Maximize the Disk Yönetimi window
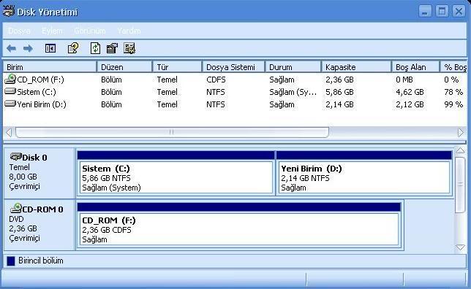This screenshot has width=471, height=289. [442, 12]
